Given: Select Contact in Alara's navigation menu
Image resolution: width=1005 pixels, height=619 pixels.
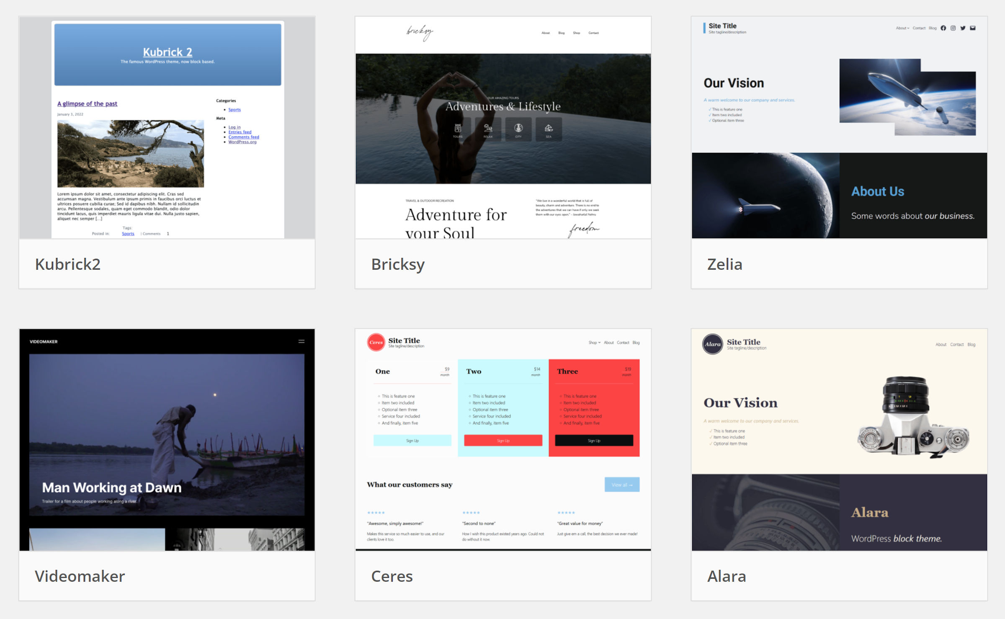Looking at the screenshot, I should [x=957, y=344].
